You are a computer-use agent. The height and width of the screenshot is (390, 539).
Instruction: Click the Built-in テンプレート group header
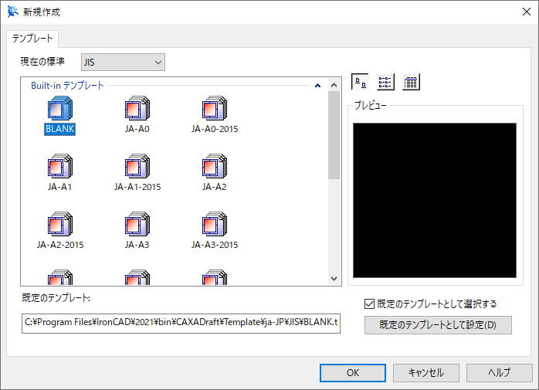tap(67, 86)
